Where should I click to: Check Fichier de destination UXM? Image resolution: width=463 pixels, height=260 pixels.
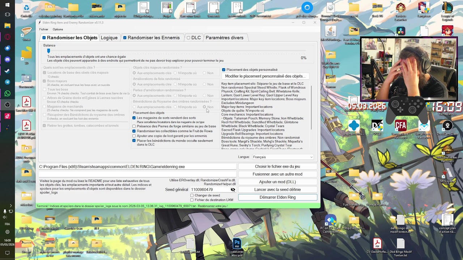(192, 200)
